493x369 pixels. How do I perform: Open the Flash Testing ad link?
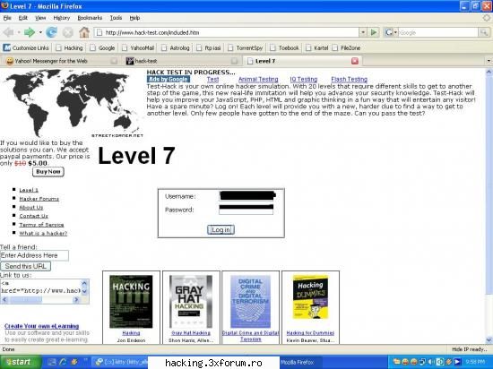click(349, 79)
